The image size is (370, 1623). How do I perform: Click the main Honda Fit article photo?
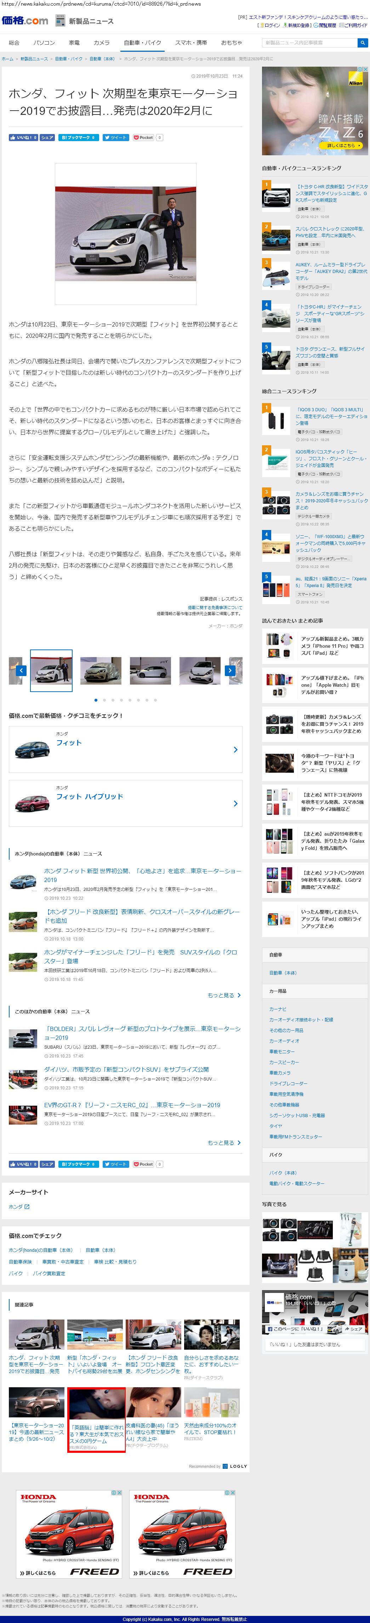point(125,233)
